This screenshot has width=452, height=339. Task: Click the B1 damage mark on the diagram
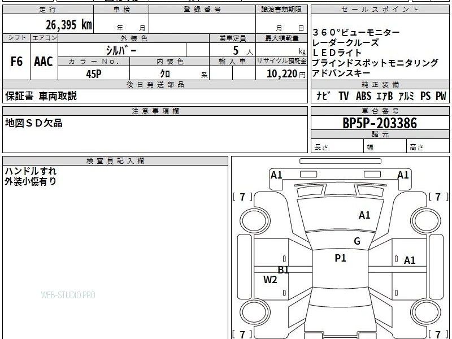(x=283, y=270)
